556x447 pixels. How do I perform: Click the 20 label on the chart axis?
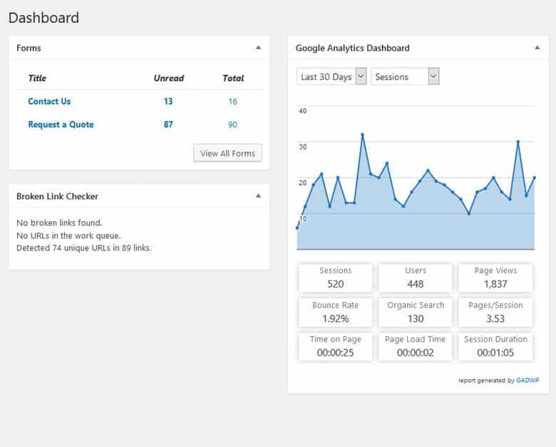(x=302, y=183)
